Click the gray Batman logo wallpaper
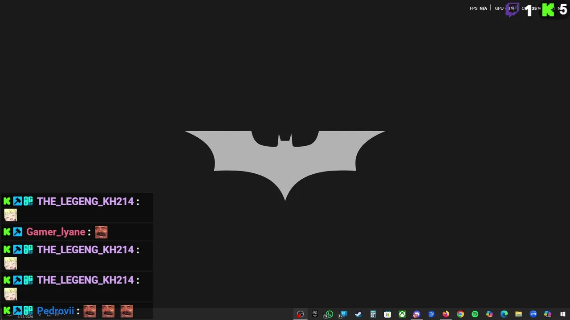 click(285, 165)
